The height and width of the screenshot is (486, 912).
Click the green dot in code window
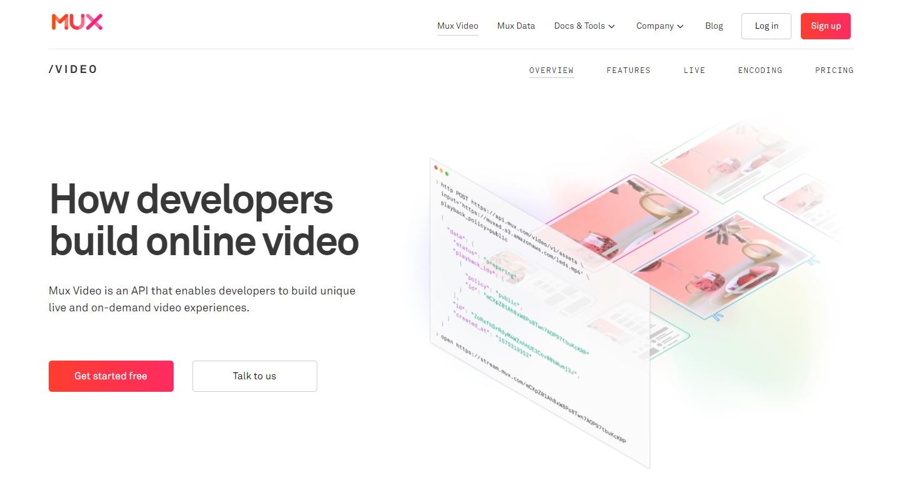pos(447,173)
